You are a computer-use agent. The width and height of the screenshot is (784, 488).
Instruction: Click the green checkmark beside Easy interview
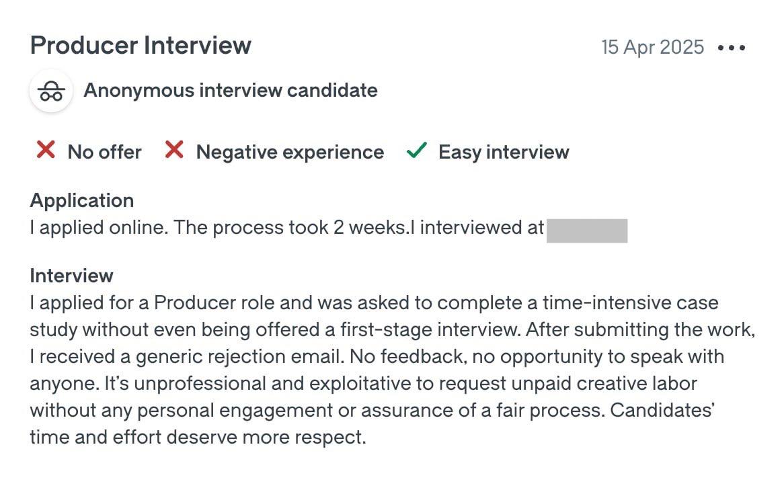417,151
